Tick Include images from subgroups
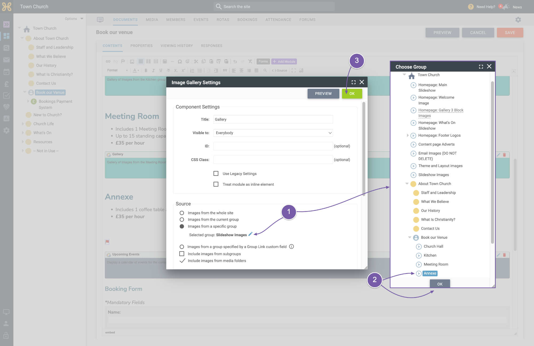 click(x=182, y=254)
